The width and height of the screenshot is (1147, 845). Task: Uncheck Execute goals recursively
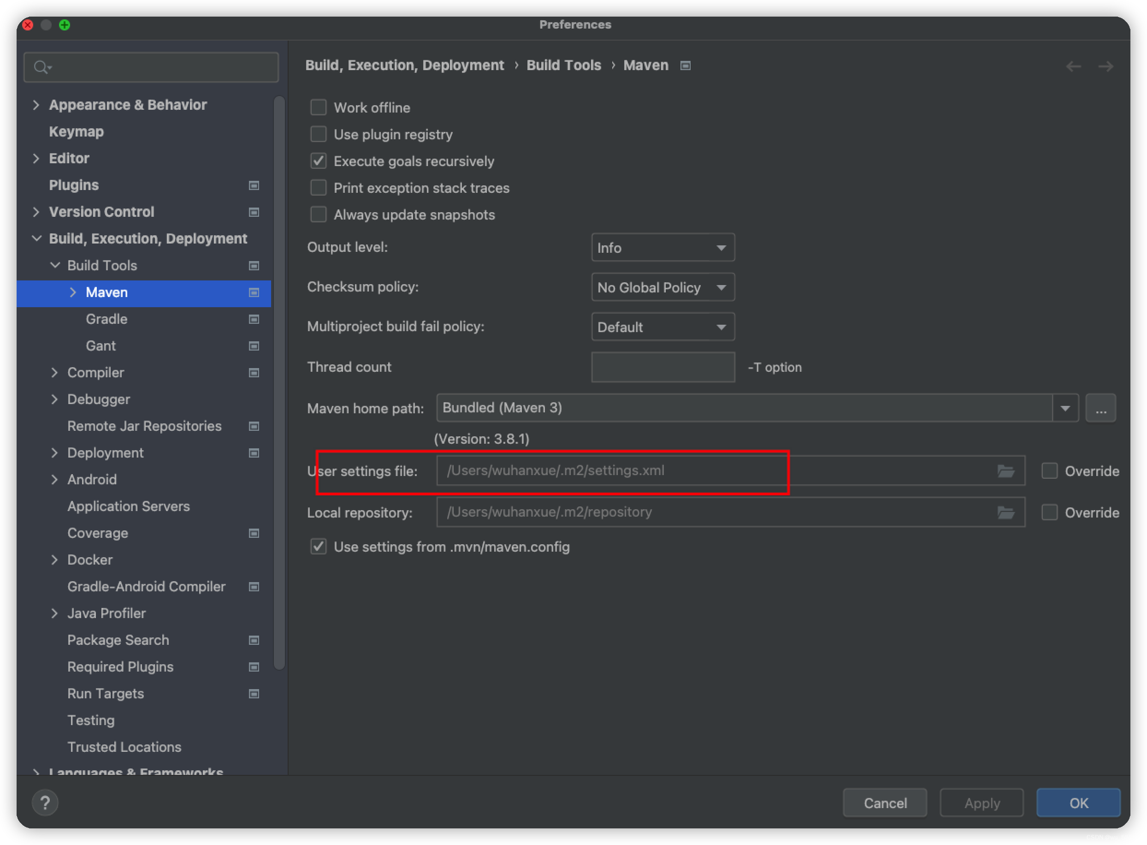319,161
